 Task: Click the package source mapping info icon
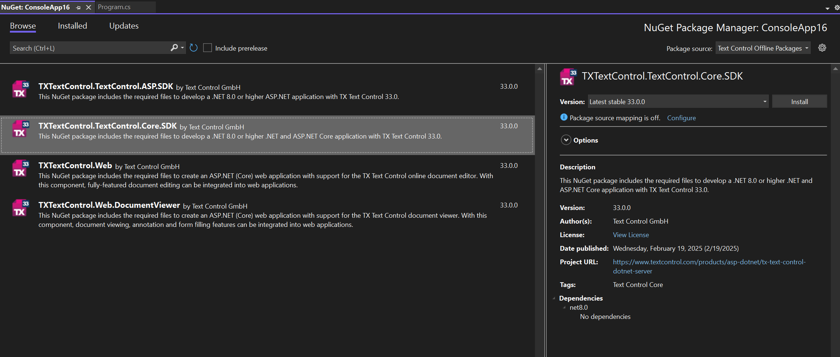(564, 117)
